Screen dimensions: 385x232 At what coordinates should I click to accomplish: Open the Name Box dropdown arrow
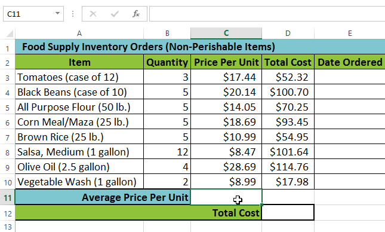pyautogui.click(x=57, y=13)
